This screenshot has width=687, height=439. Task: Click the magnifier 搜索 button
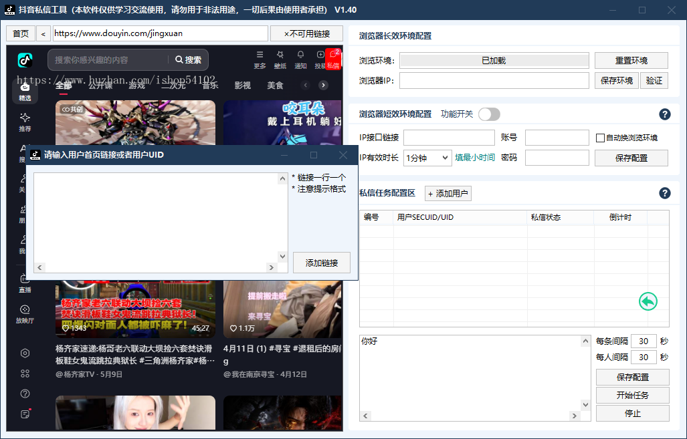coord(189,59)
